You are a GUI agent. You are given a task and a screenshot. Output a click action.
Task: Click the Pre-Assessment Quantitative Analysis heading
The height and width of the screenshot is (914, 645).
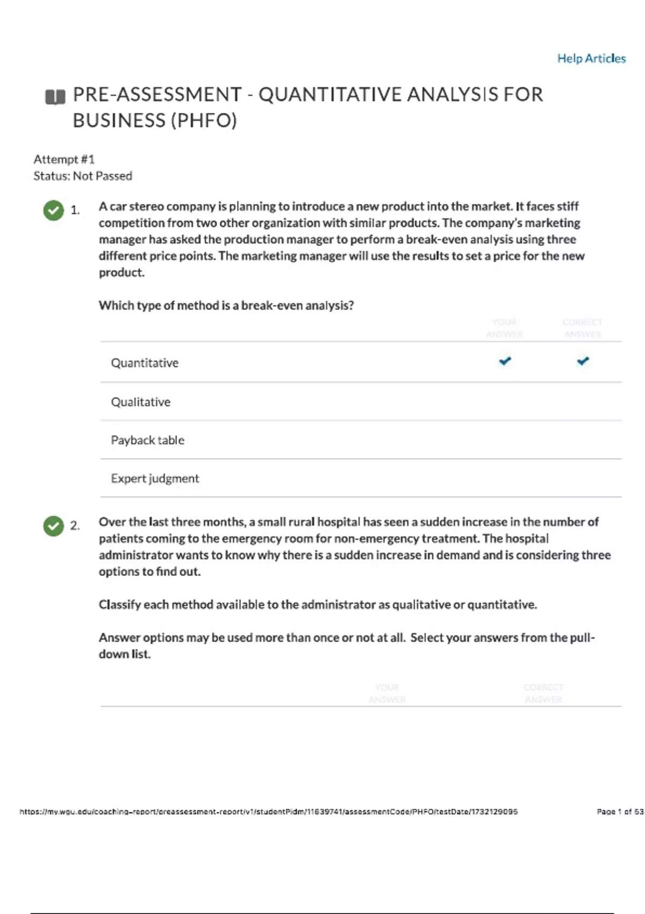pos(307,107)
